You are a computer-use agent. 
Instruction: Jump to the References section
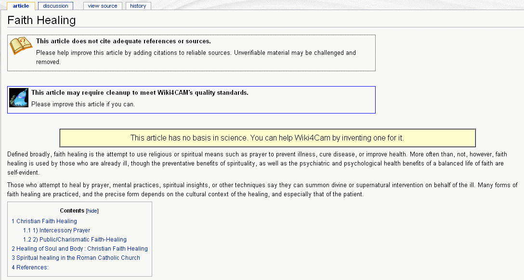coord(30,267)
